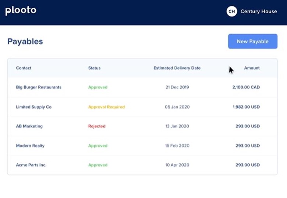Open the Century House account menu
287x198 pixels.
point(259,11)
